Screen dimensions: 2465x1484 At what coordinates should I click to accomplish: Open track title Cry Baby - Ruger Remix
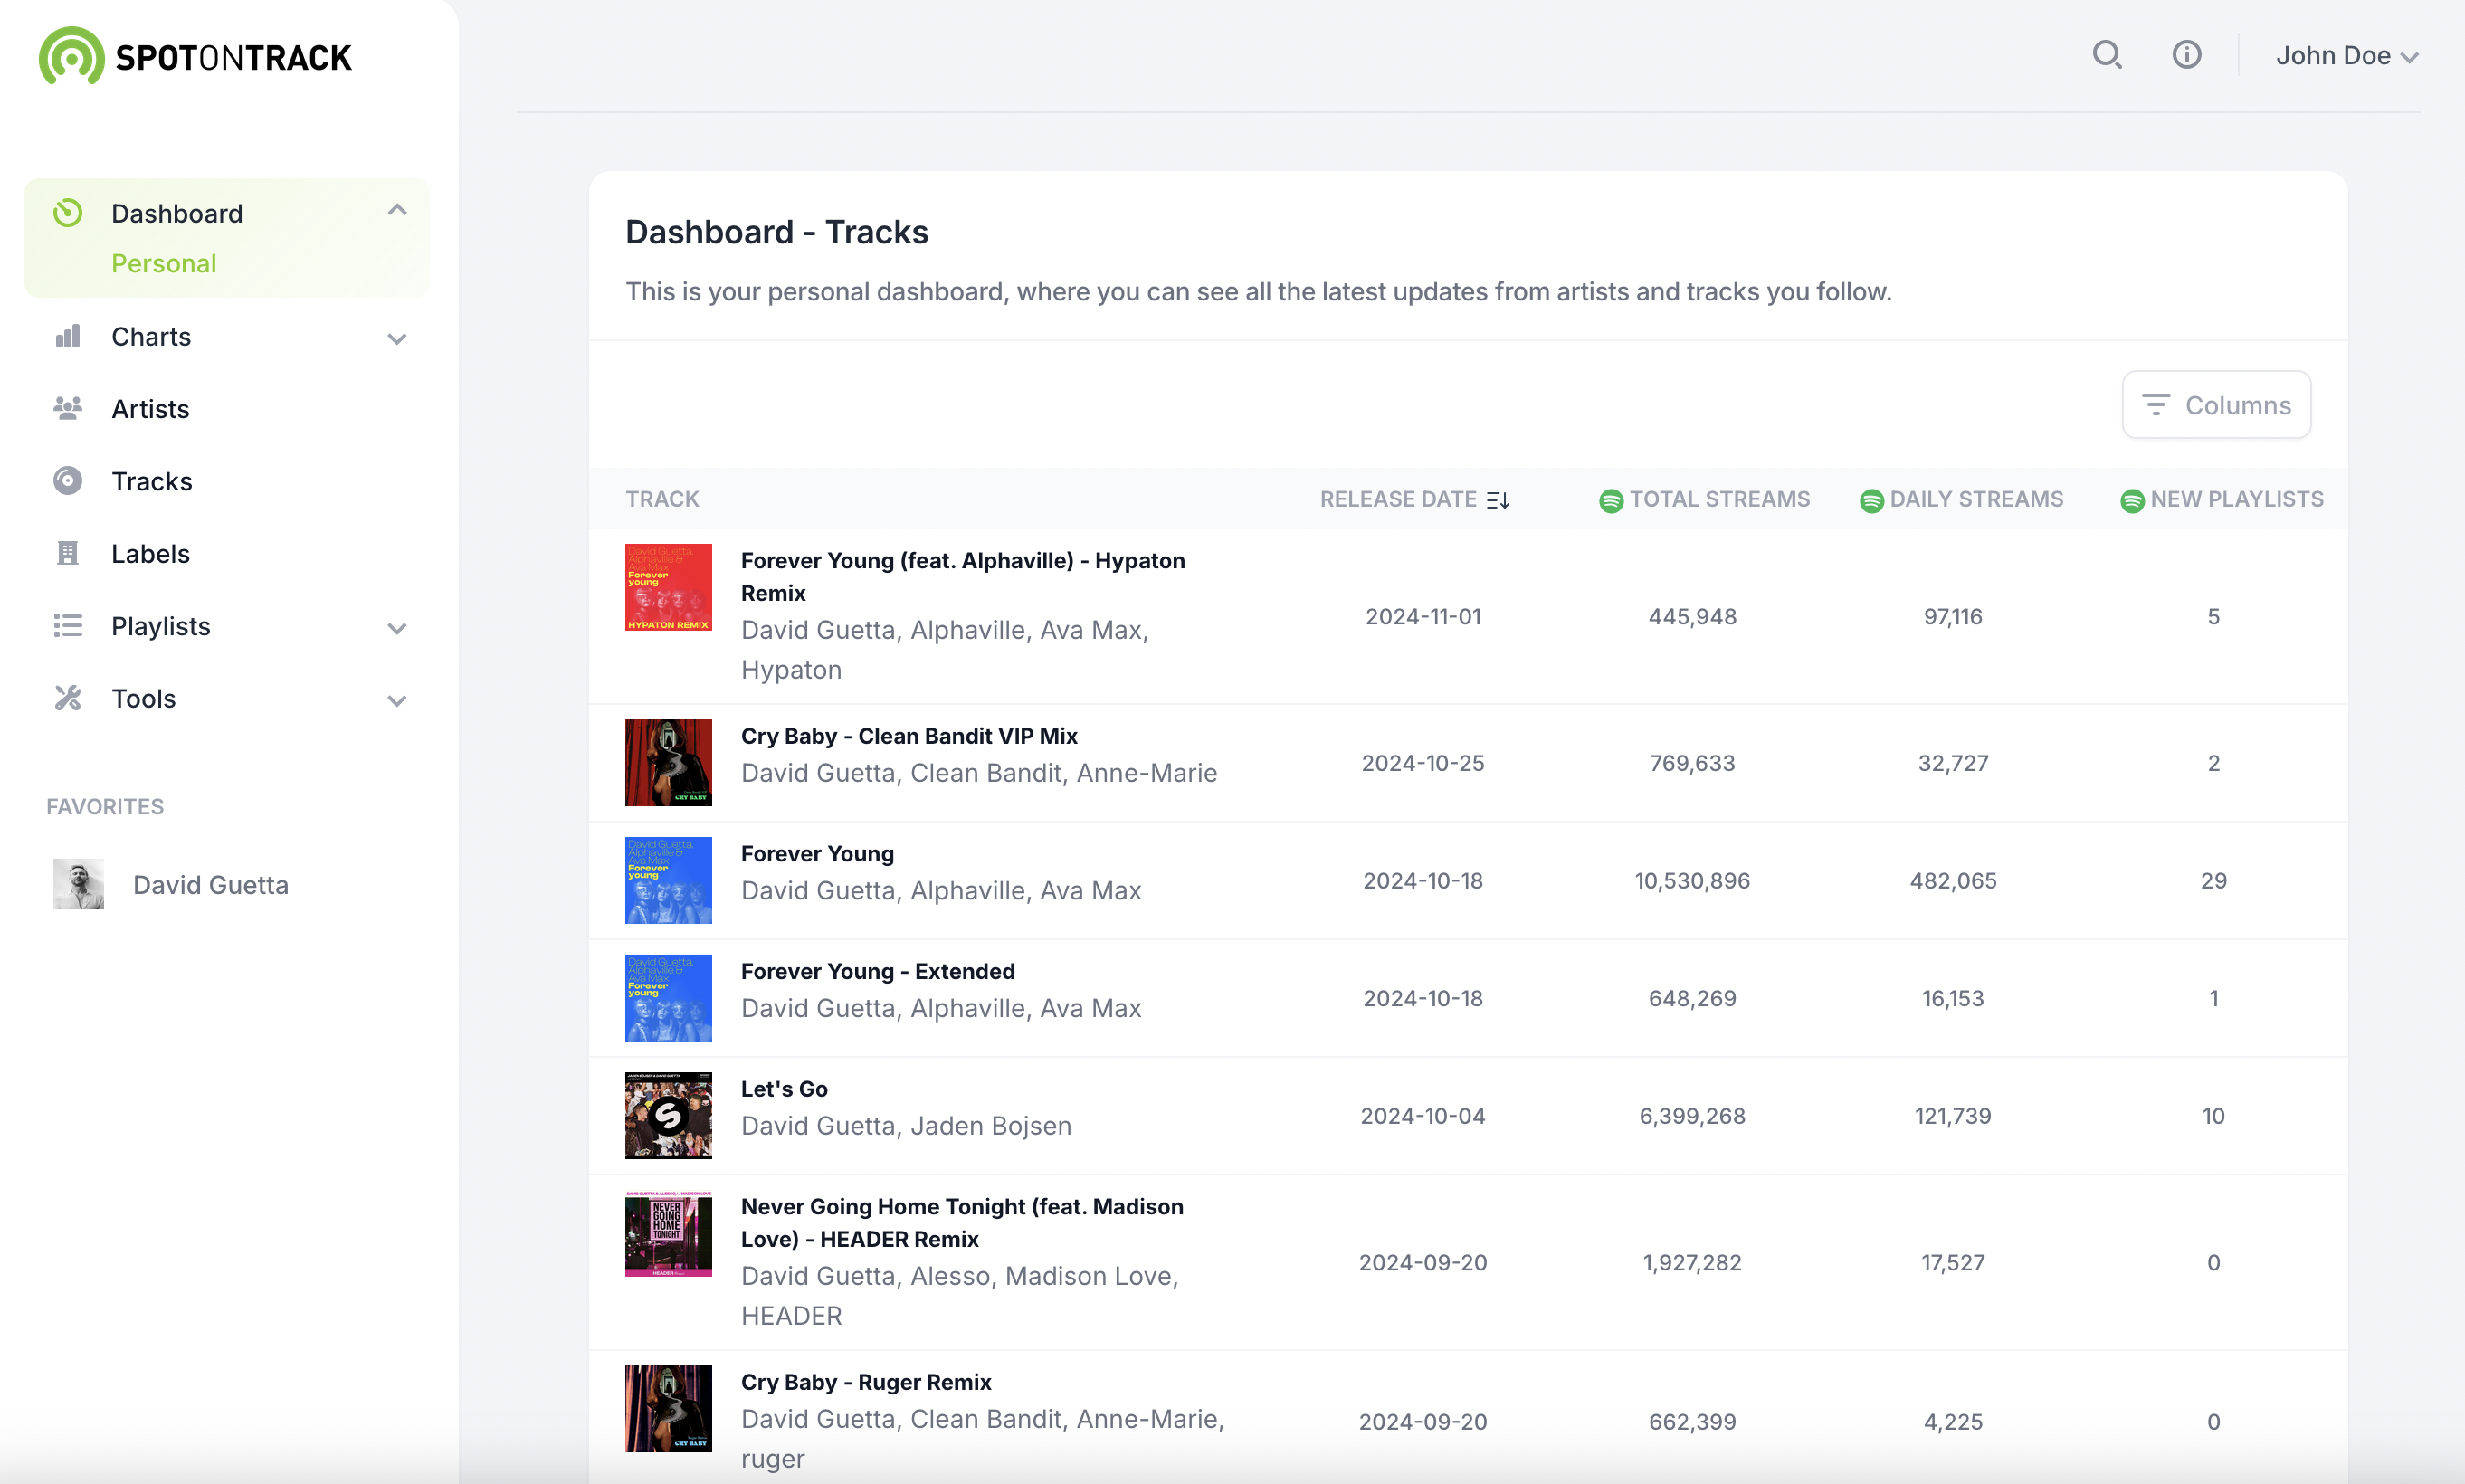pos(866,1382)
